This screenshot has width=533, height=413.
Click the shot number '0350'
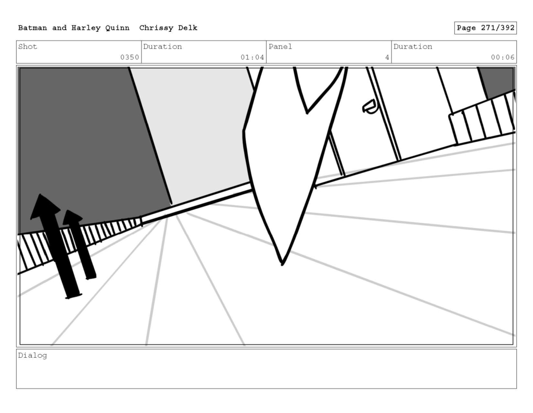tap(130, 57)
